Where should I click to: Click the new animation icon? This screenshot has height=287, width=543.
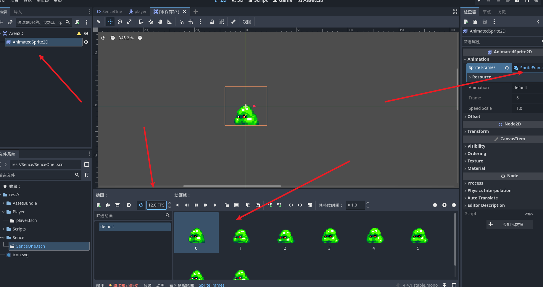[99, 205]
